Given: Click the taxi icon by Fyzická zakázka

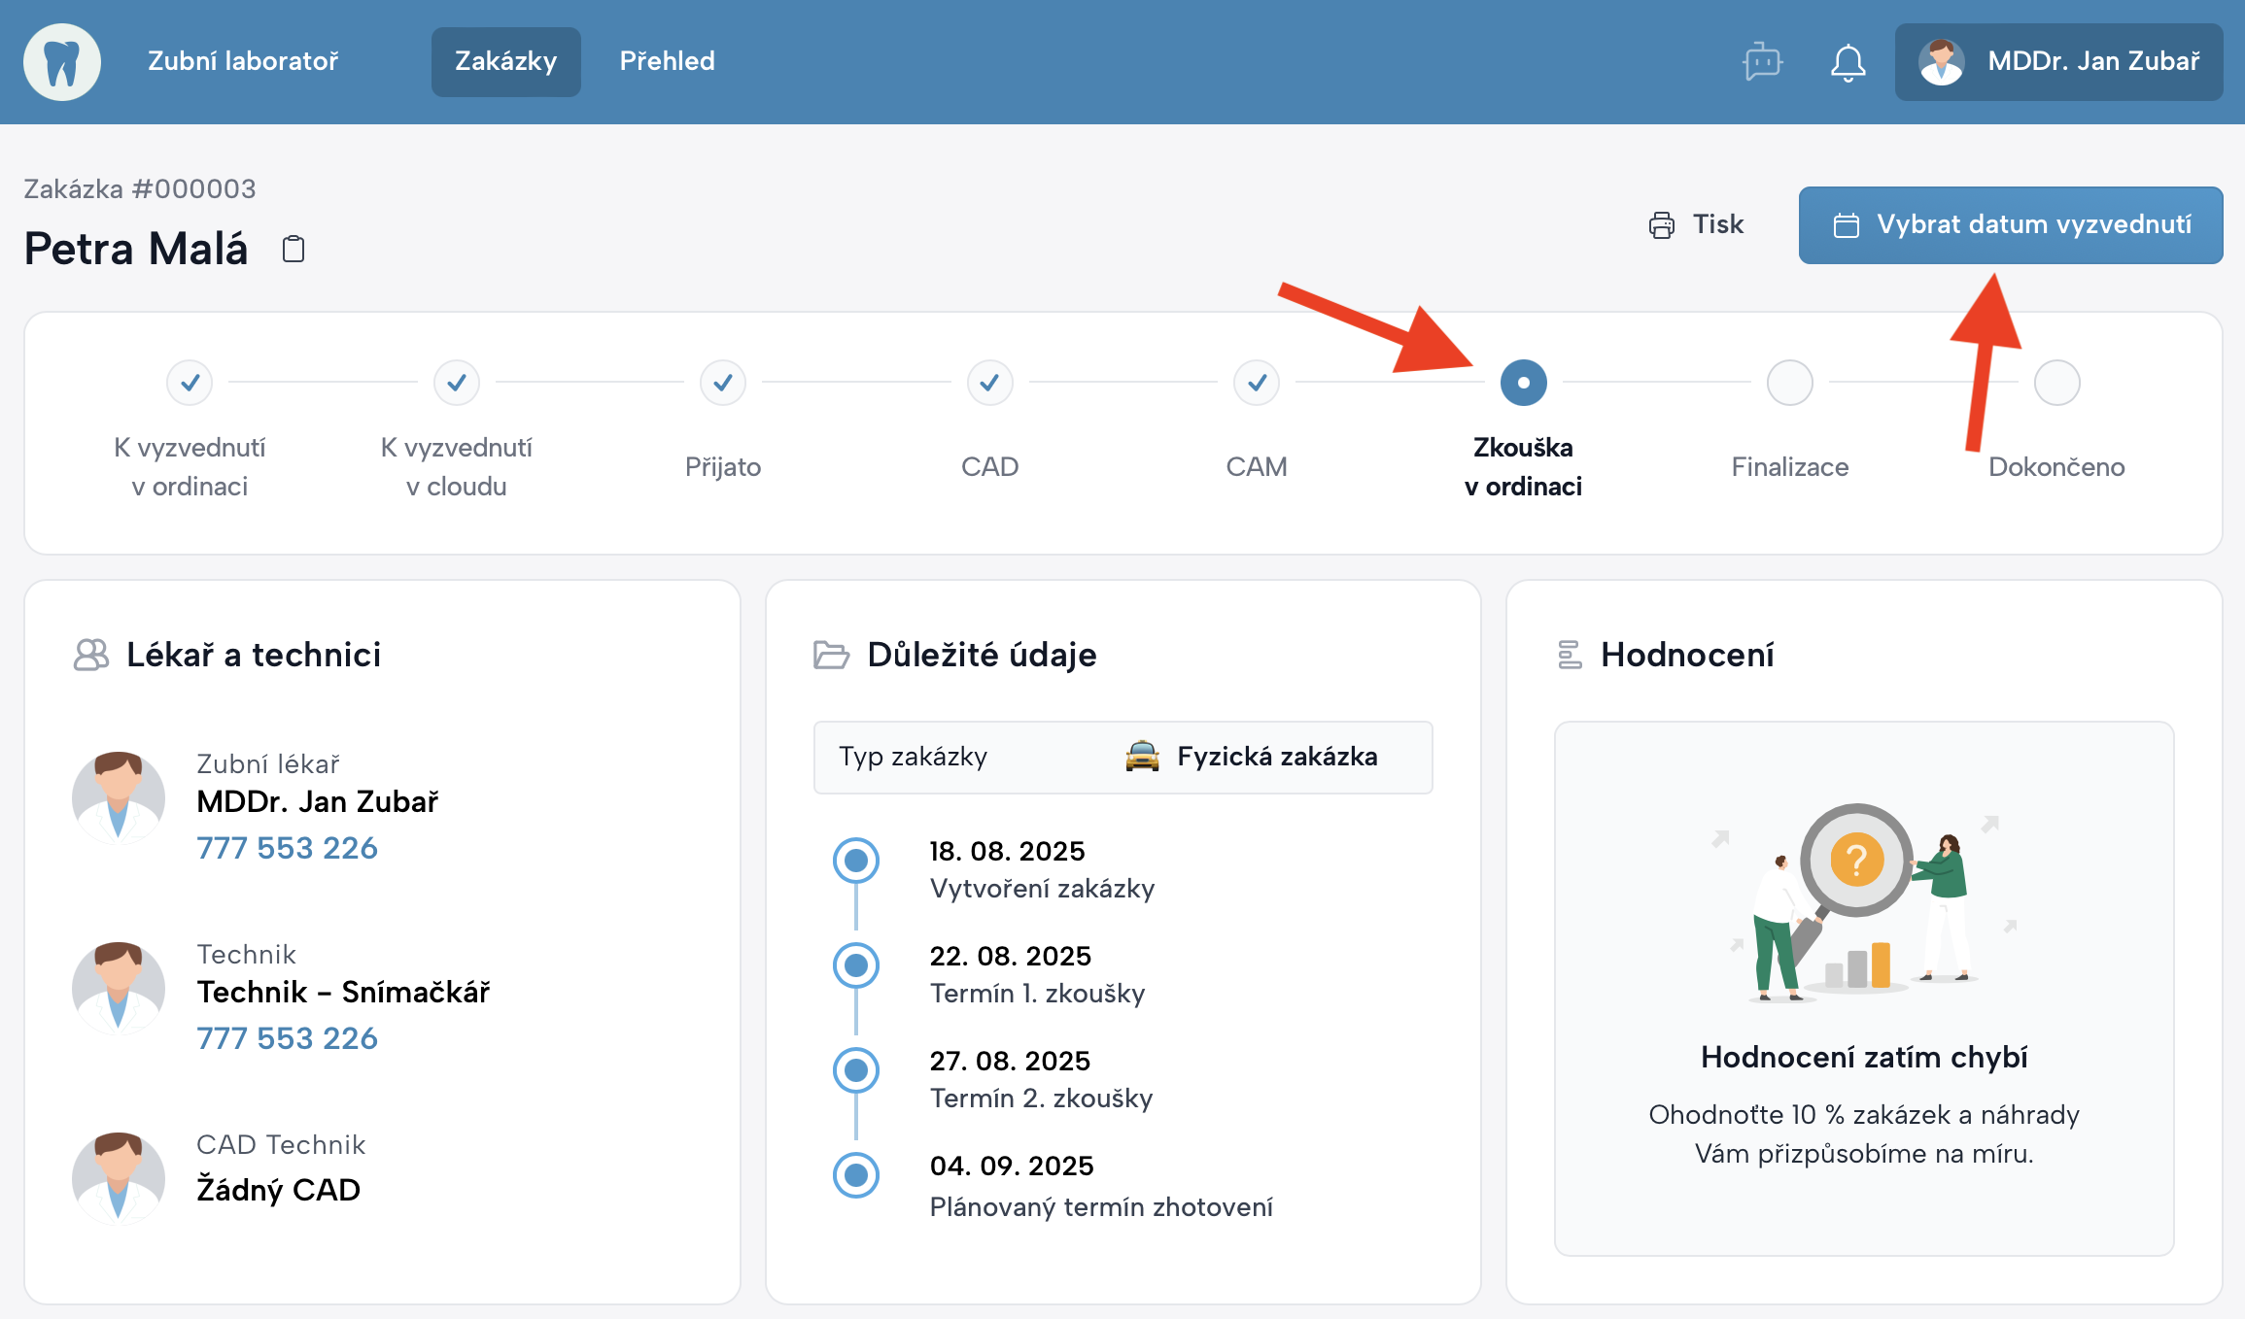Looking at the screenshot, I should [1142, 757].
